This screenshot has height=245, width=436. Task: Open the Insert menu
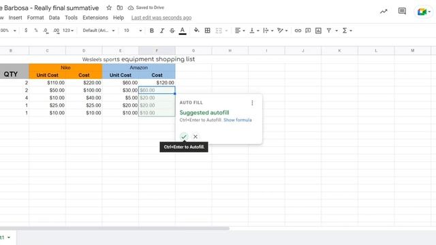point(15,18)
